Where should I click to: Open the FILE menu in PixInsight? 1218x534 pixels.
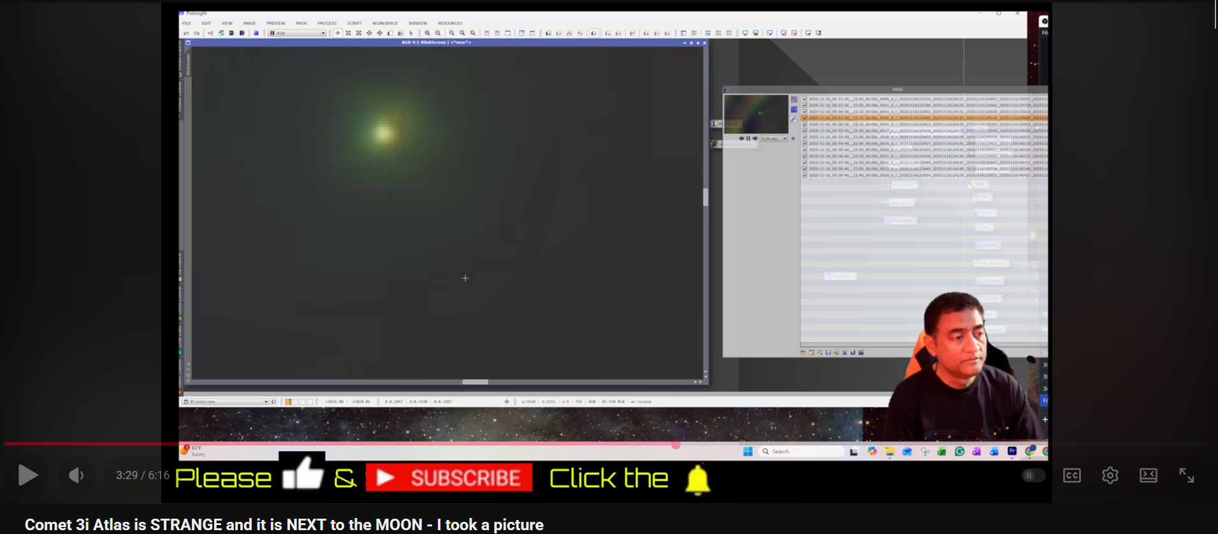(x=187, y=23)
